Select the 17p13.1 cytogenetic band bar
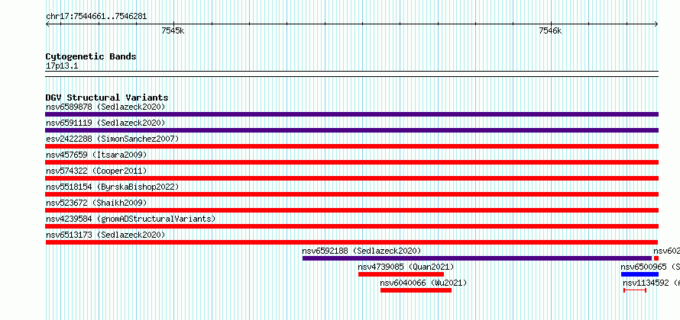This screenshot has width=680, height=320. 351,74
